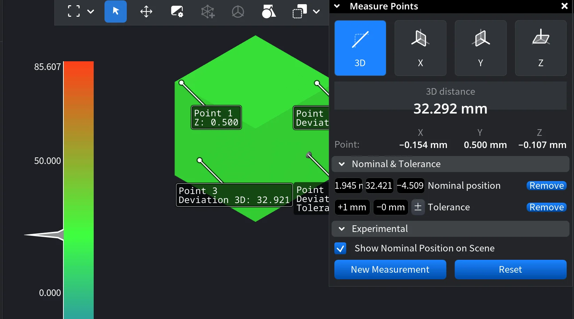Viewport: 574px width, 319px height.
Task: Click the New Measurement button
Action: click(x=390, y=270)
